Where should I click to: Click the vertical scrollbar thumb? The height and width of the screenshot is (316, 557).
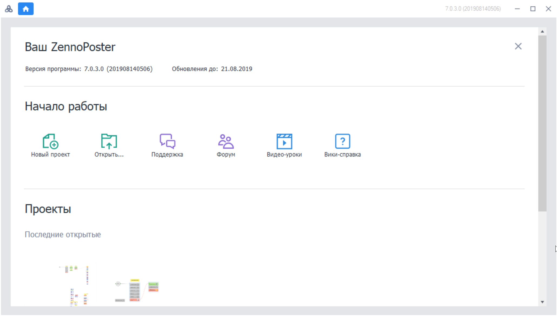[542, 123]
